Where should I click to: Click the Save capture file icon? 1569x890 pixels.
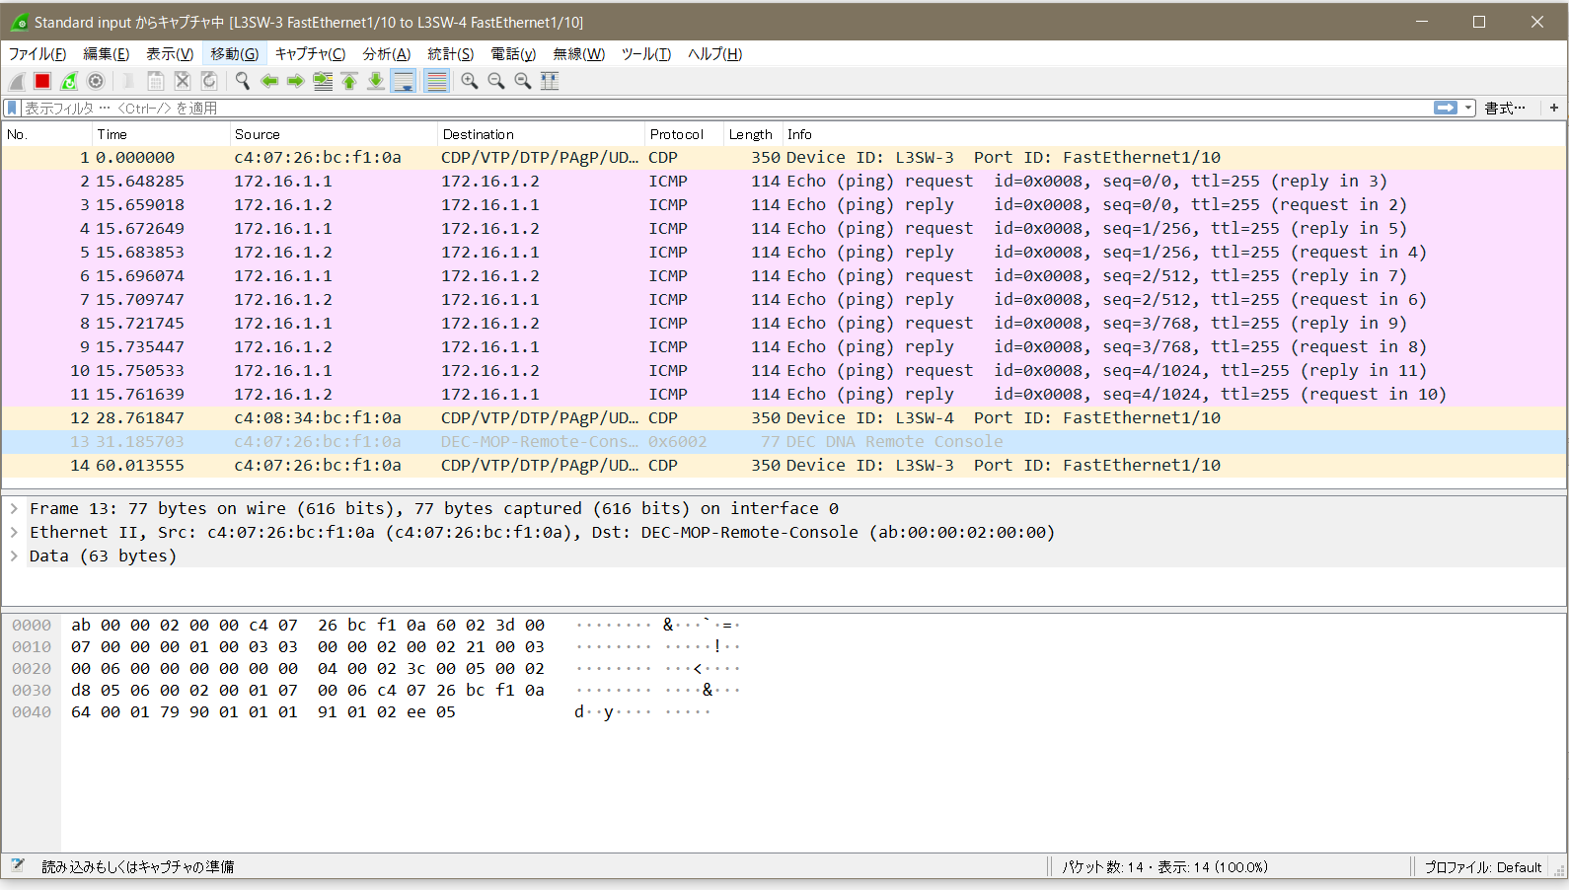(x=156, y=82)
